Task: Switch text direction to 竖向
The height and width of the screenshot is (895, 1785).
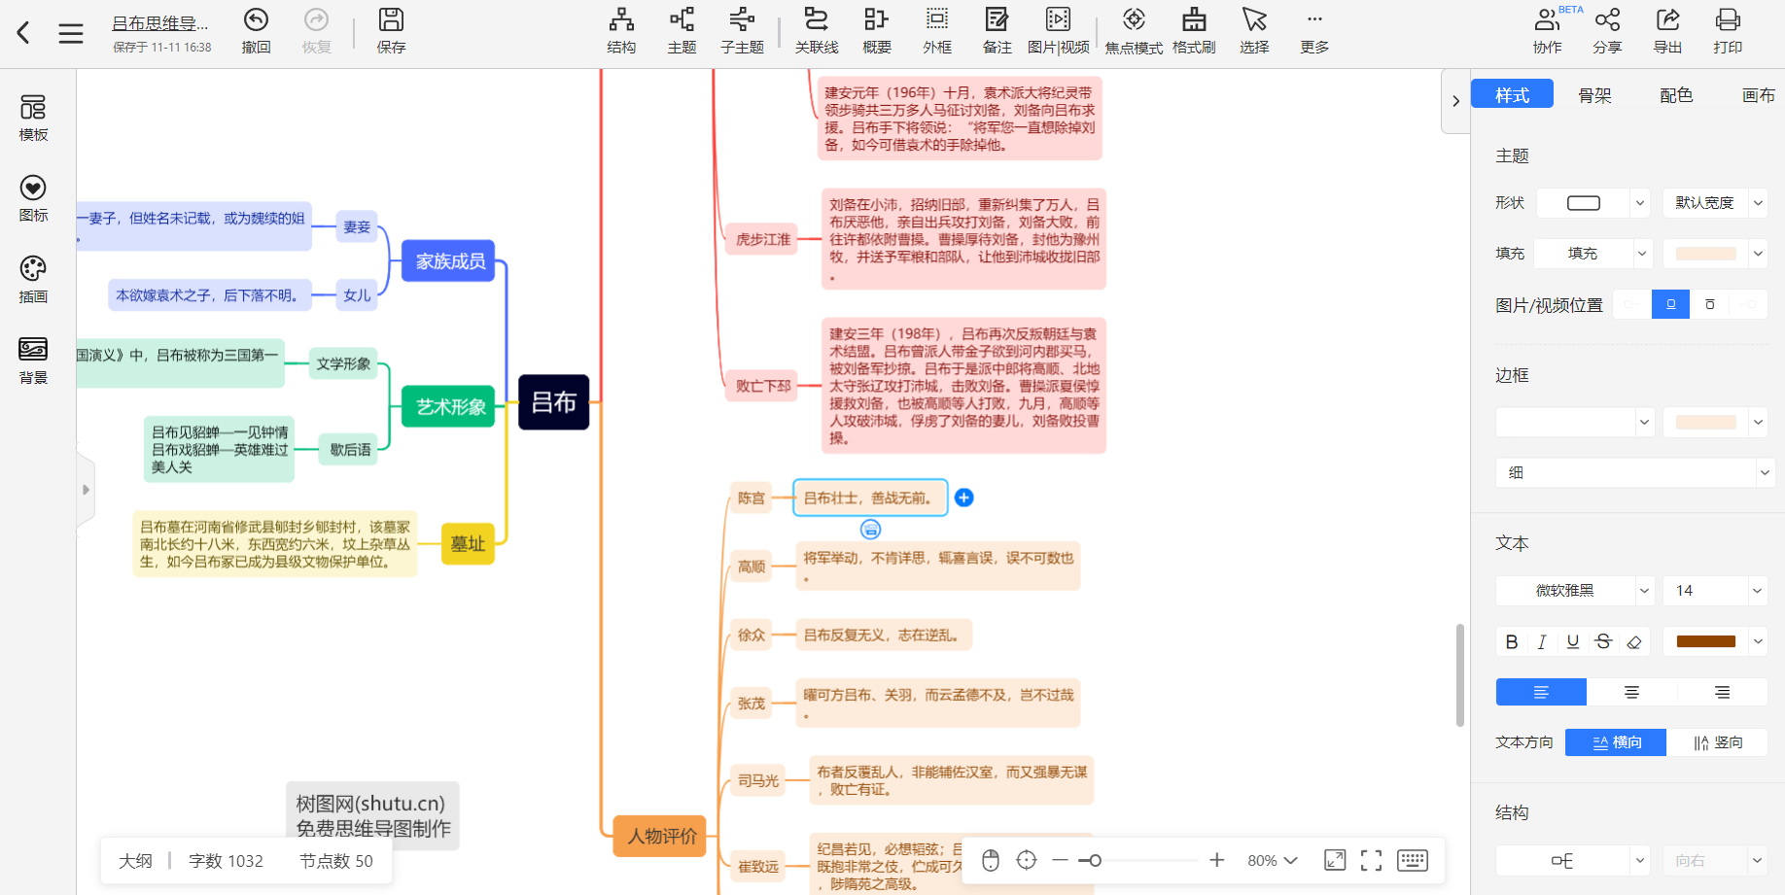Action: 1718,741
